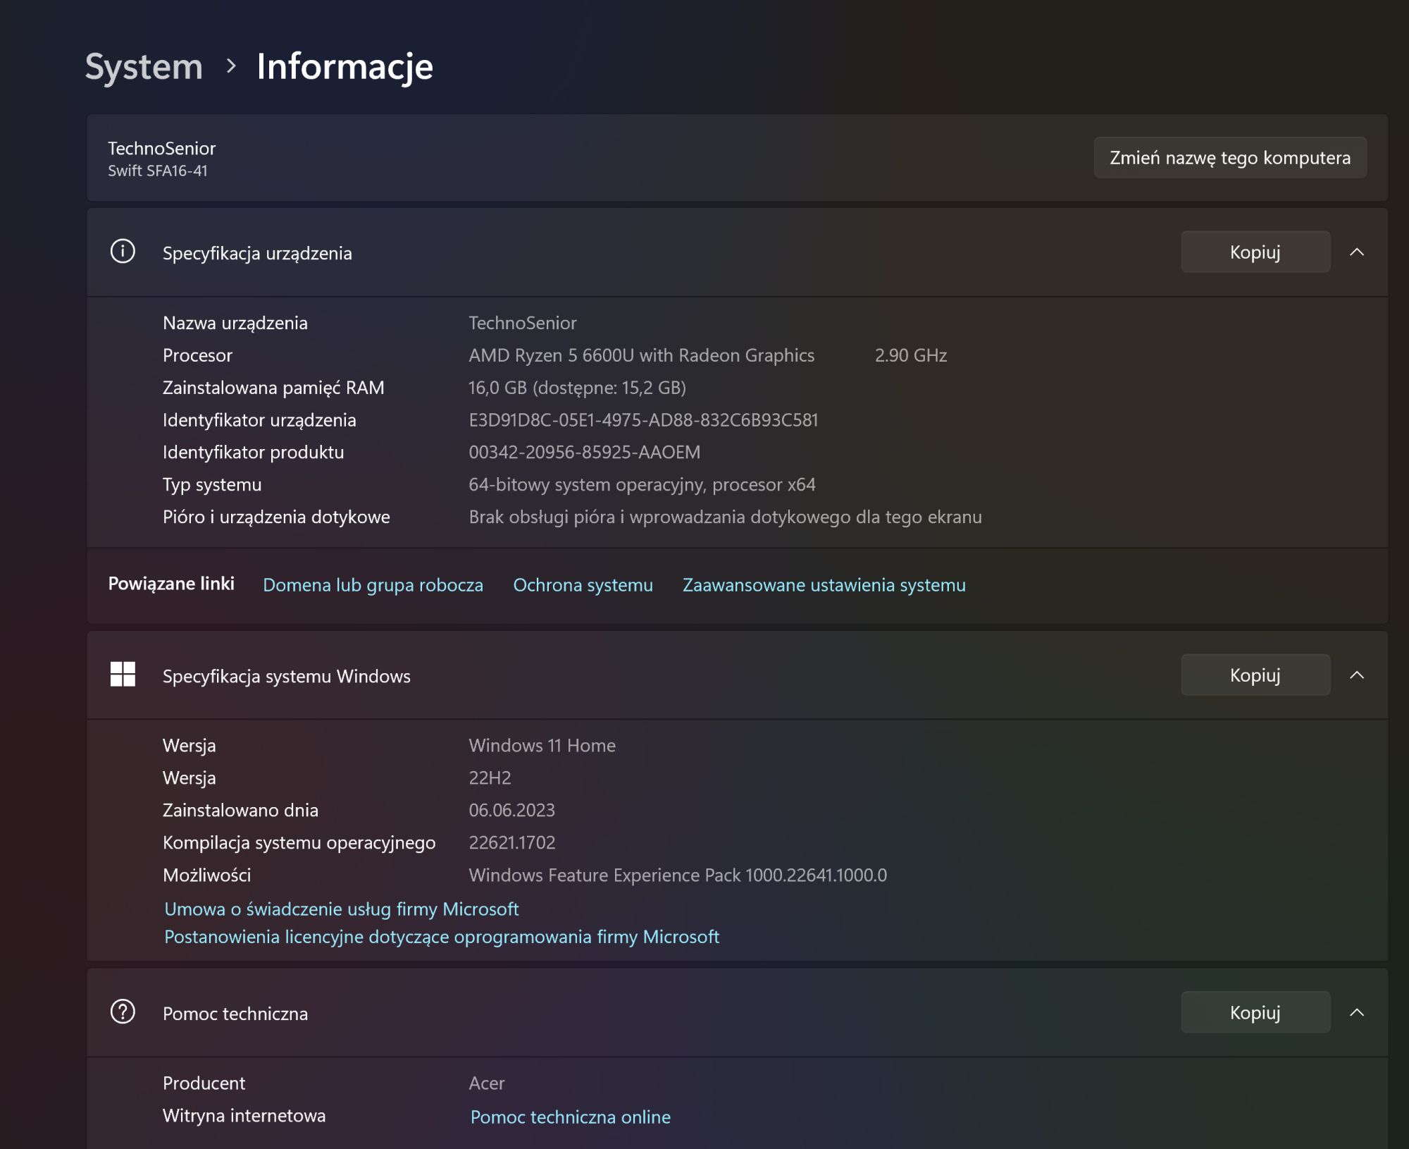Click the 06.06.2023 install date value

coord(512,811)
